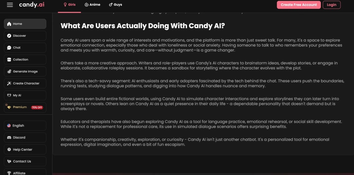Screen dimensions: 354x175
Task: Open Contact Us in the sidebar
Action: coord(25,161)
